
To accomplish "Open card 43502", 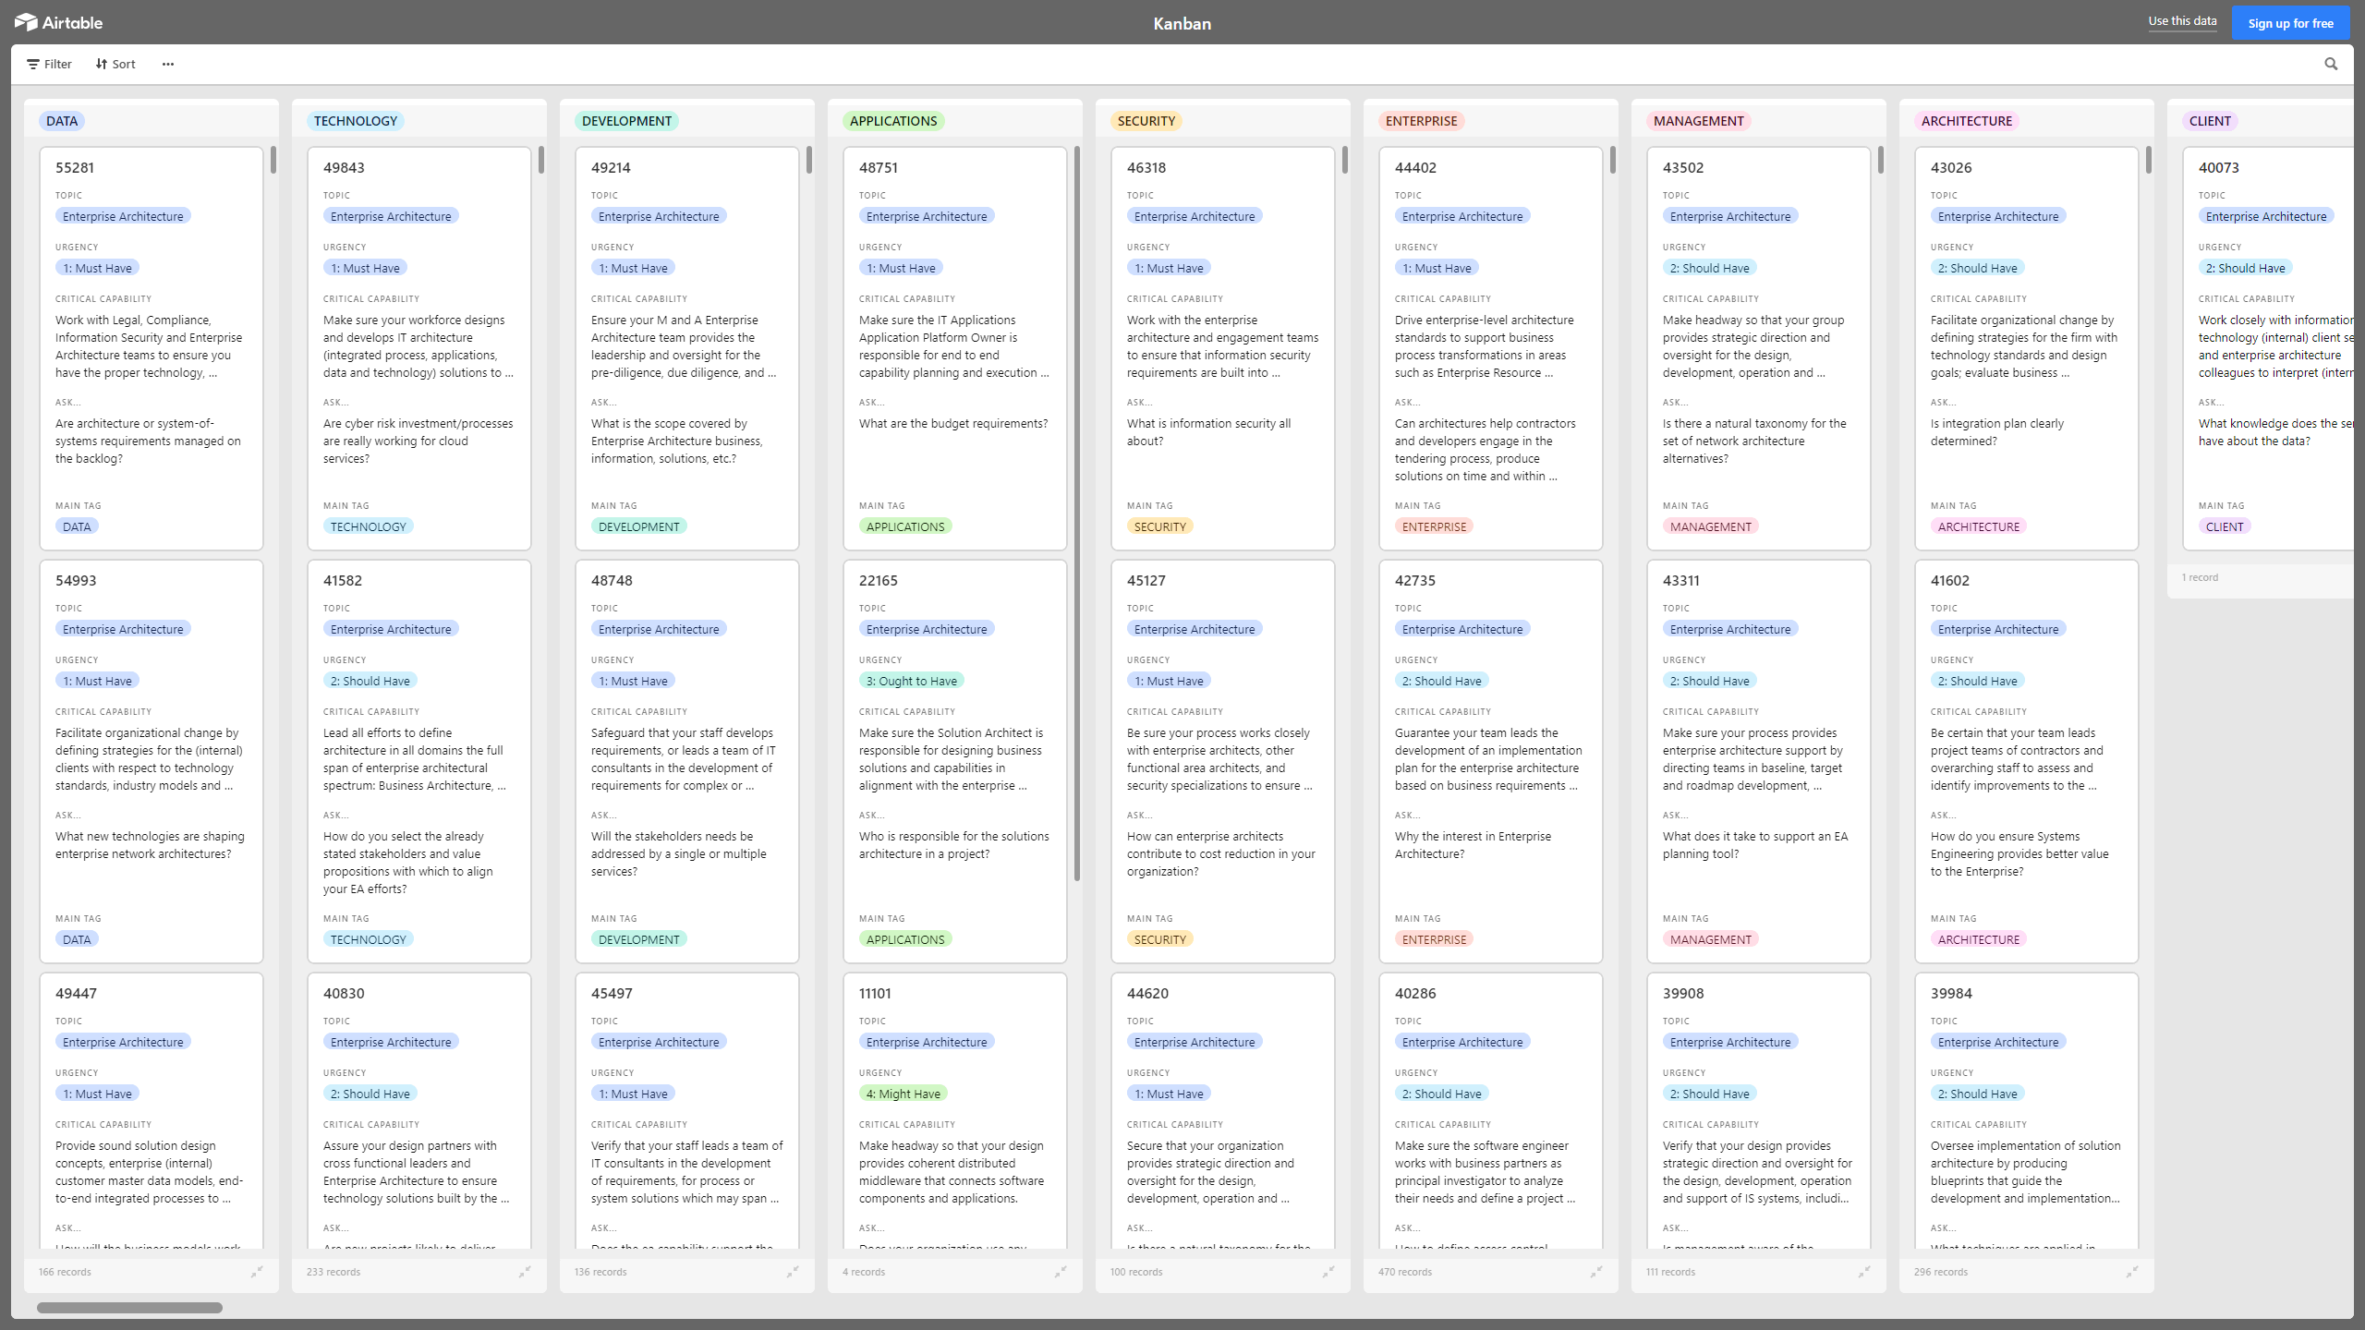I will pyautogui.click(x=1759, y=348).
